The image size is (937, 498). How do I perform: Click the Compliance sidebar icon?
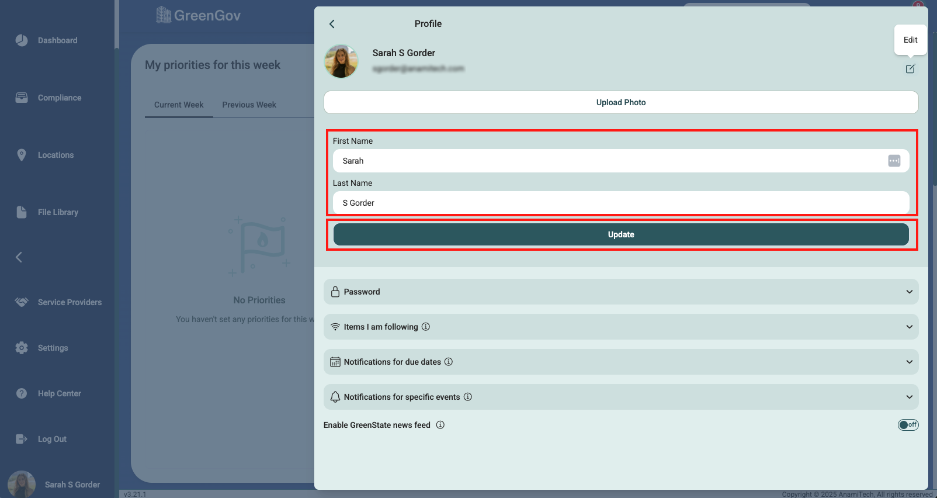tap(22, 98)
